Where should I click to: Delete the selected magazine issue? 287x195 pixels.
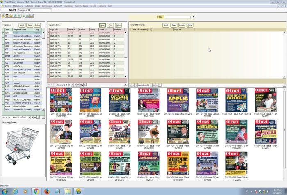tap(118, 25)
